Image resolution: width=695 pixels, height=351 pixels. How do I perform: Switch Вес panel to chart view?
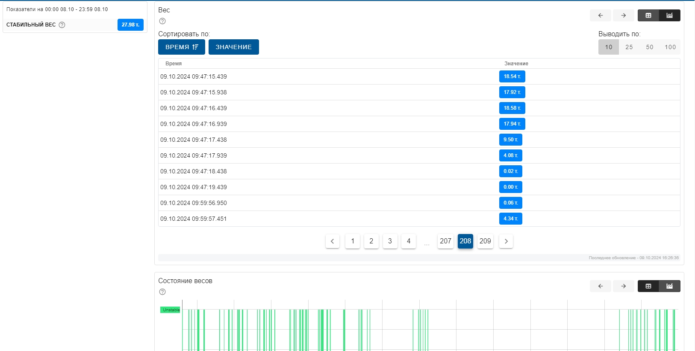670,15
